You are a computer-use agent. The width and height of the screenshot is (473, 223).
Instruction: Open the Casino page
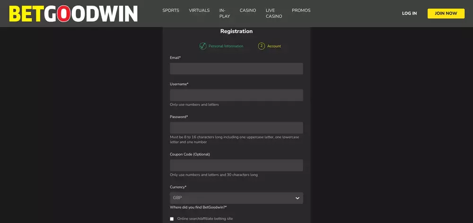(x=248, y=10)
